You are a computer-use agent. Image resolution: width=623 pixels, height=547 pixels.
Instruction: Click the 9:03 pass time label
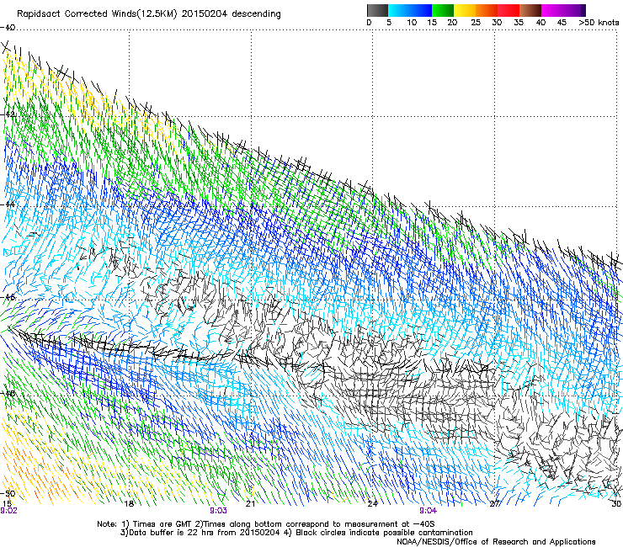tap(219, 511)
